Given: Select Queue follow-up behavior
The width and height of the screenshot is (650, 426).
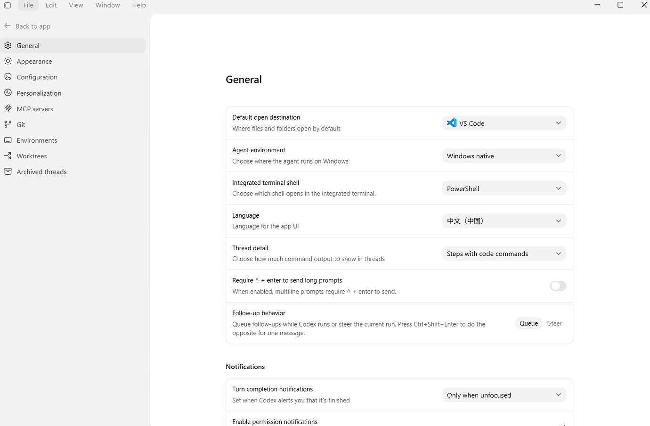Looking at the screenshot, I should 528,323.
